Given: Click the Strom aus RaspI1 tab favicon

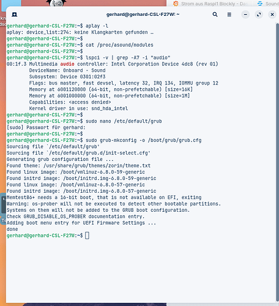Looking at the screenshot, I should pos(176,4).
